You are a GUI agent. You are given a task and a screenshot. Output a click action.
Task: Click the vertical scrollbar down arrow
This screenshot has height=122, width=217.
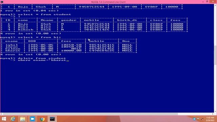215,111
